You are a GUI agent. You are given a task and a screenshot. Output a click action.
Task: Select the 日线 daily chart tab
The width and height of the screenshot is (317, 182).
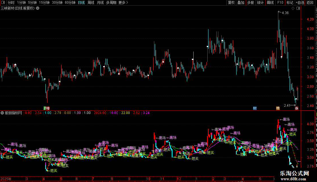tap(81, 3)
